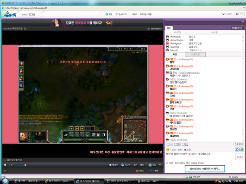Viewport: 246px width, 184px height.
Task: Open the sticker (스티커) gift button
Action: (126, 165)
